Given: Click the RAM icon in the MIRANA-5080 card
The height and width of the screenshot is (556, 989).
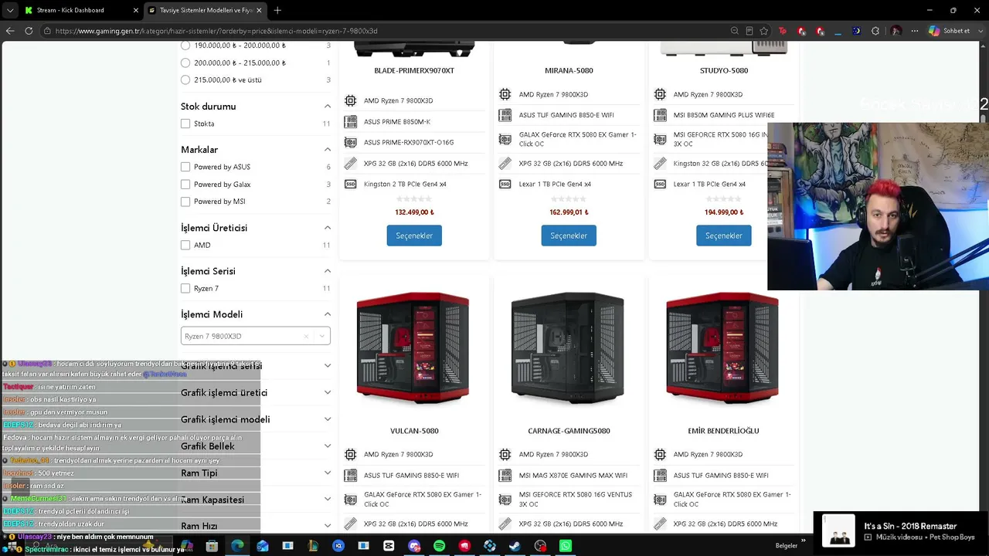Looking at the screenshot, I should [505, 164].
